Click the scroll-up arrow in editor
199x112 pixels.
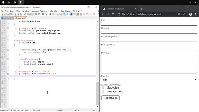[x=98, y=21]
